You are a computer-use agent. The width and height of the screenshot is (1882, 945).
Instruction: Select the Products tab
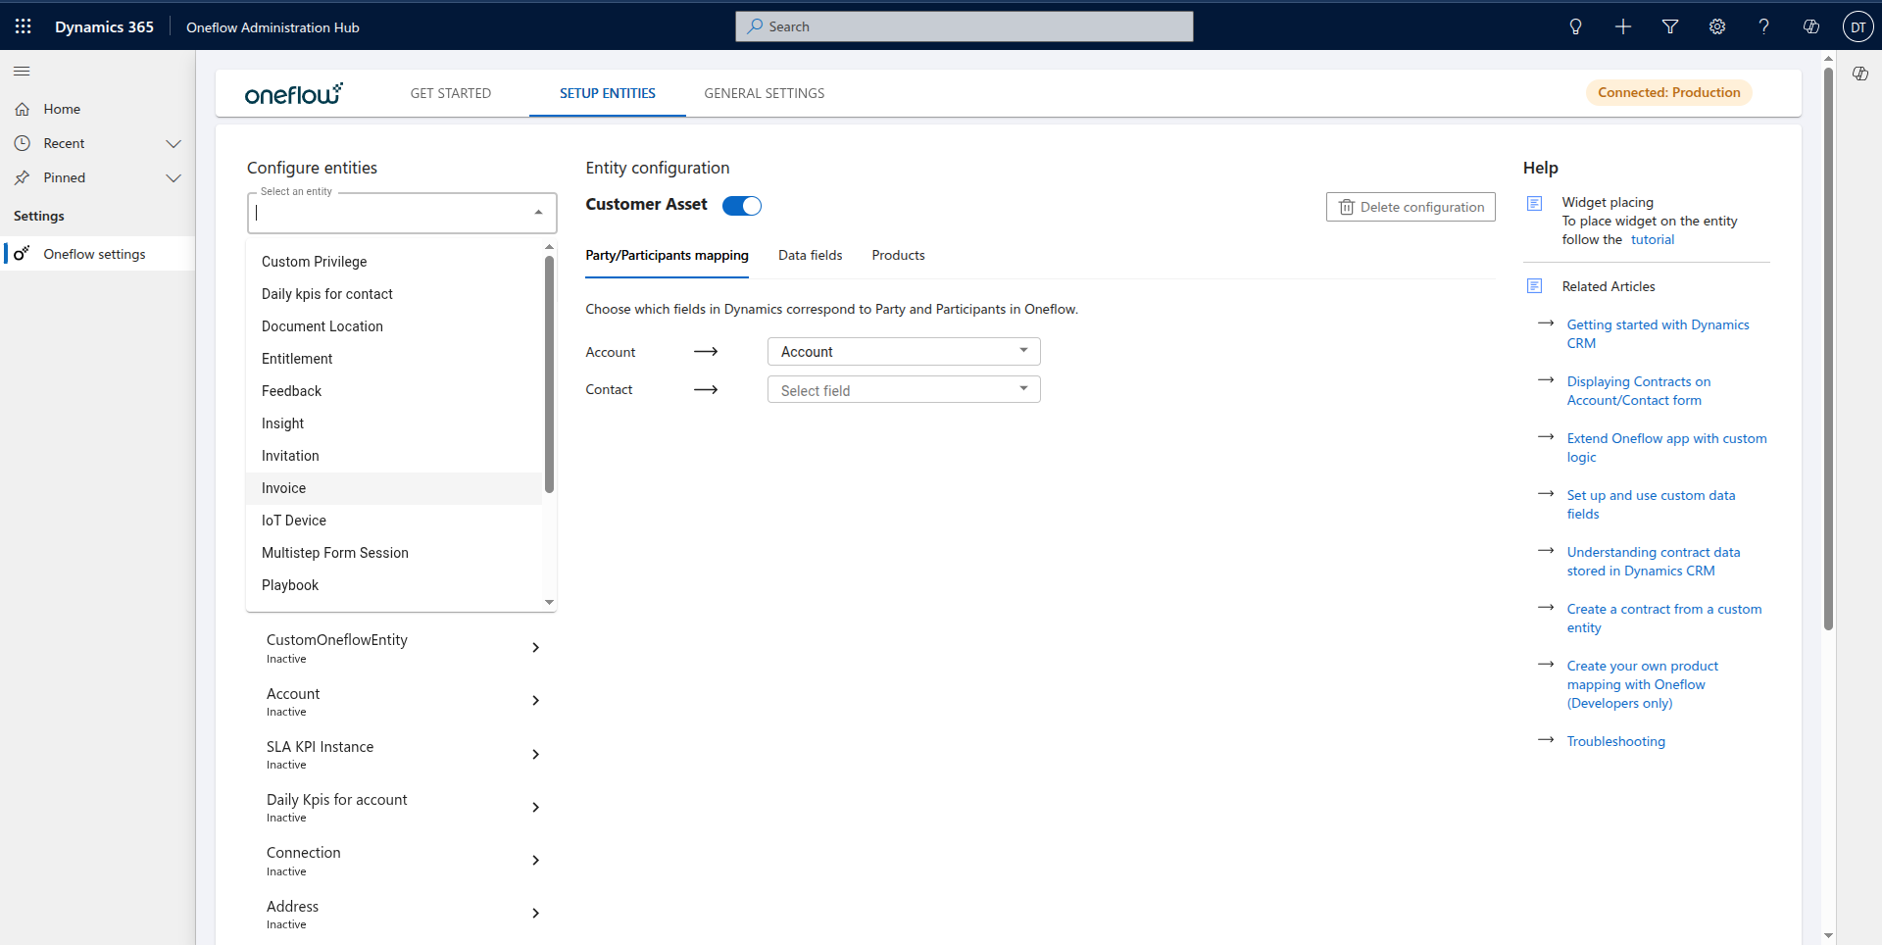(898, 255)
